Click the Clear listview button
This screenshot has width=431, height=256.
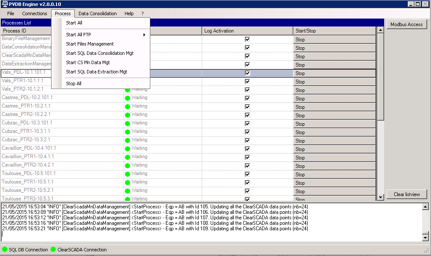click(x=407, y=194)
